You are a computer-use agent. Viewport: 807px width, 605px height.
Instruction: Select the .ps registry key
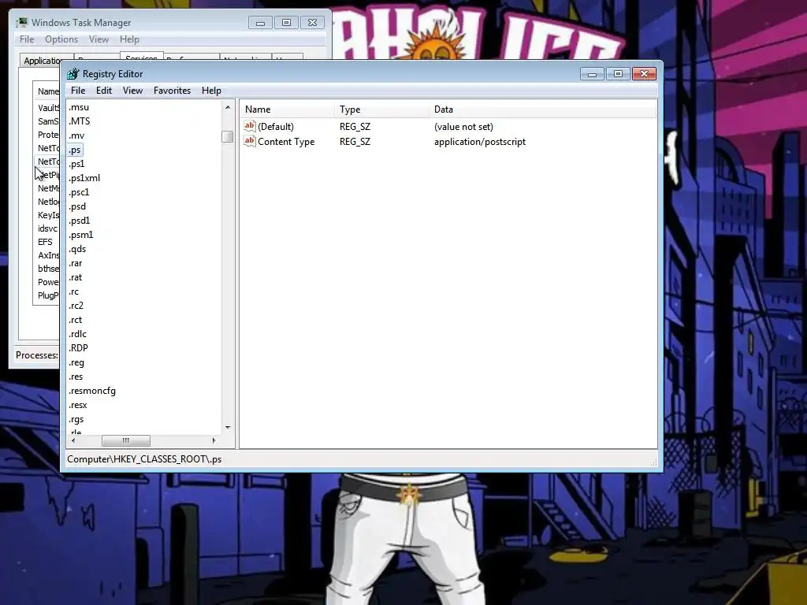[x=75, y=150]
